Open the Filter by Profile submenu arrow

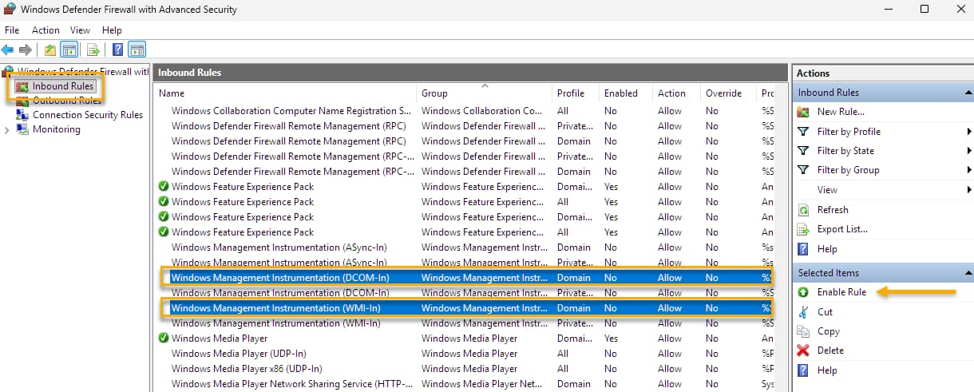969,131
